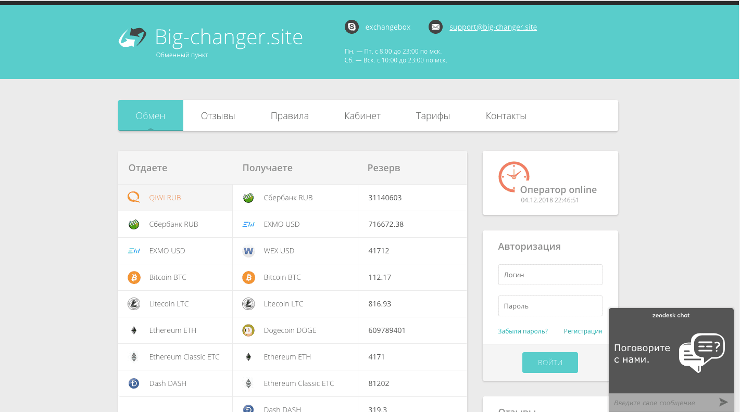Open the Контакты tab
740x412 pixels.
tap(506, 115)
